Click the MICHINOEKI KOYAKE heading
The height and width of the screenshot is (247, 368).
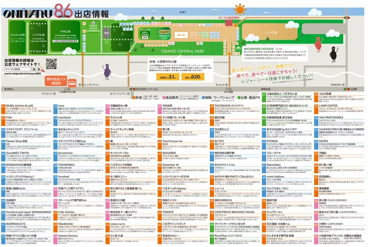[259, 49]
